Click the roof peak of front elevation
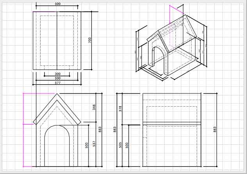Image resolution: width=247 pixels, height=174 pixels. [x=57, y=94]
